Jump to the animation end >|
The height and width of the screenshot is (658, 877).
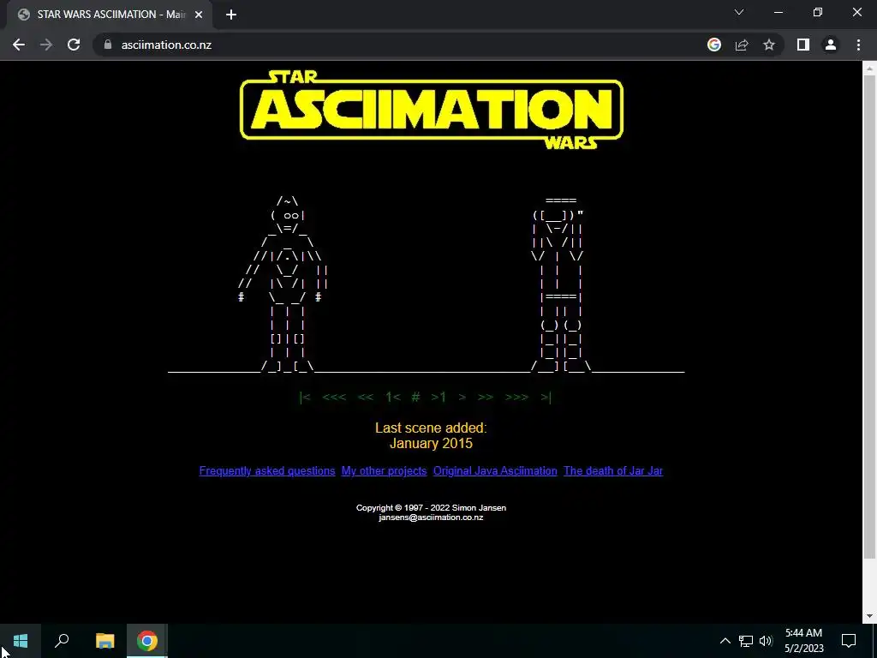point(546,398)
